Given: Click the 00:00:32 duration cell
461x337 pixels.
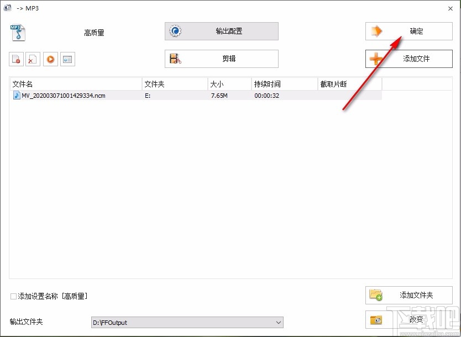Looking at the screenshot, I should click(266, 96).
